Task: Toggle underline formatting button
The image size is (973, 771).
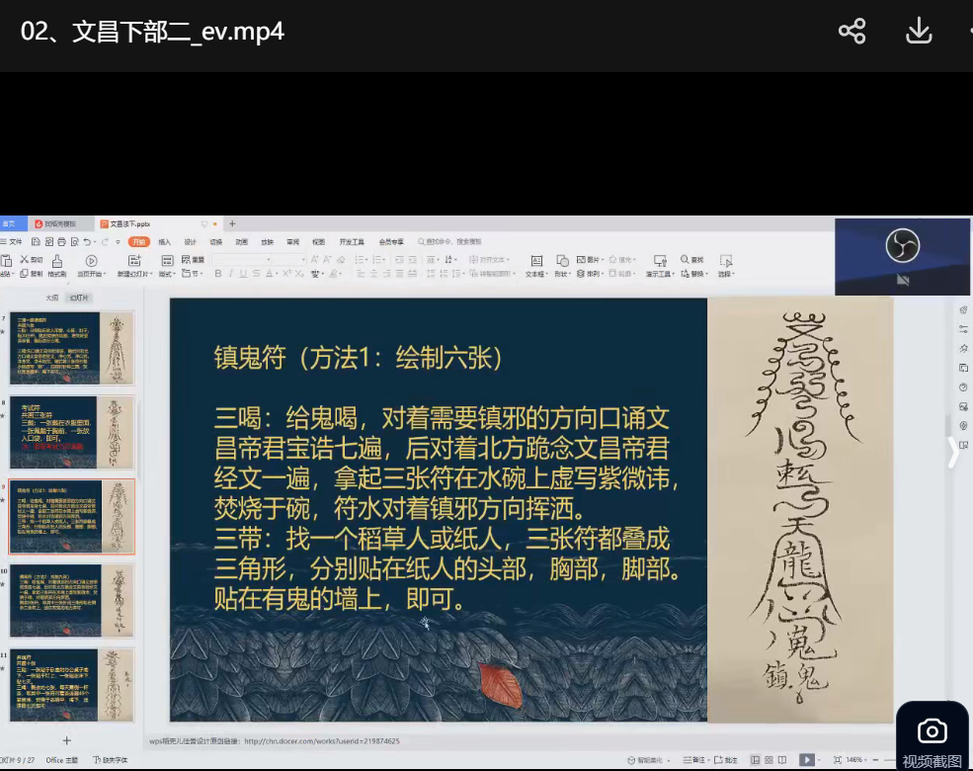Action: pos(242,274)
